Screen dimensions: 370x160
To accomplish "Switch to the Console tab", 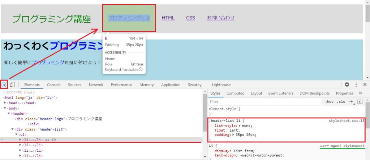I will (x=53, y=85).
